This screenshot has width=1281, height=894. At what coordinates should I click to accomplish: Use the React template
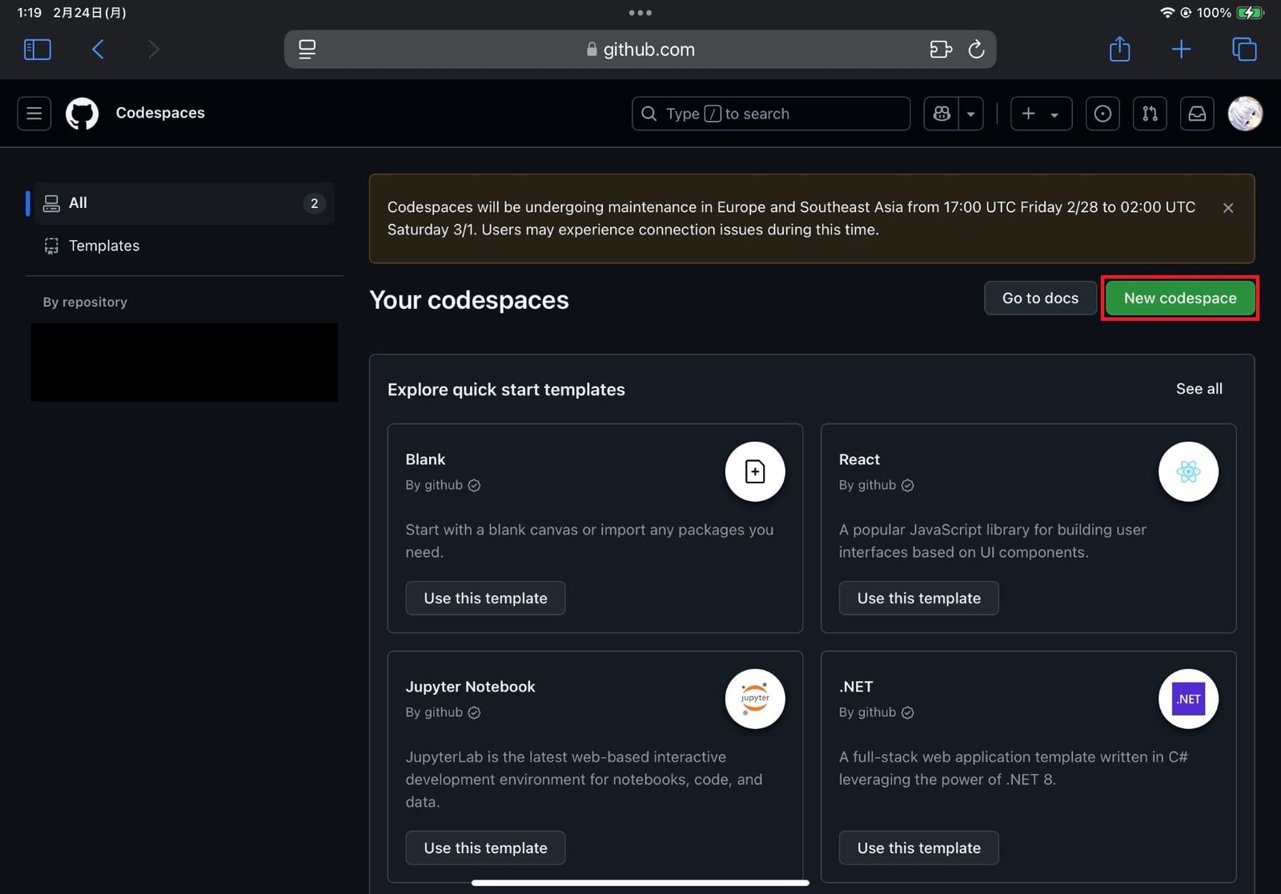tap(918, 598)
